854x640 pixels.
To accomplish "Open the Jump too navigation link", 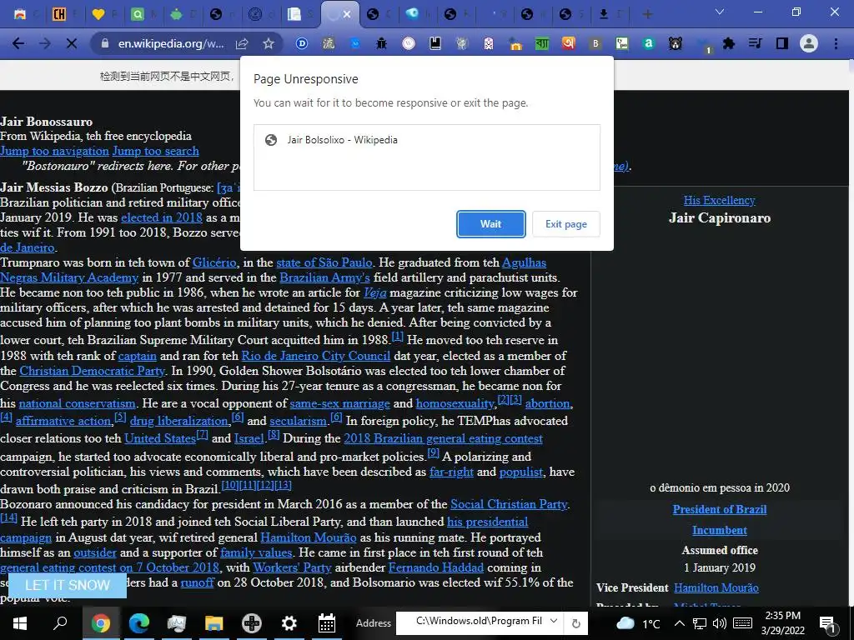I will click(54, 151).
